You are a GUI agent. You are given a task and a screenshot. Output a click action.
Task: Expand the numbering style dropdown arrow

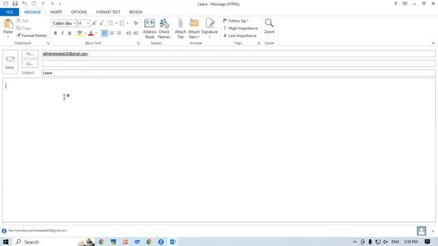pos(127,23)
